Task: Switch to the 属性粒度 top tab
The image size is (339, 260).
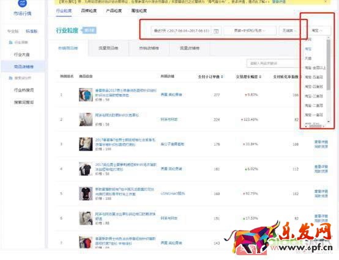Action: [139, 10]
